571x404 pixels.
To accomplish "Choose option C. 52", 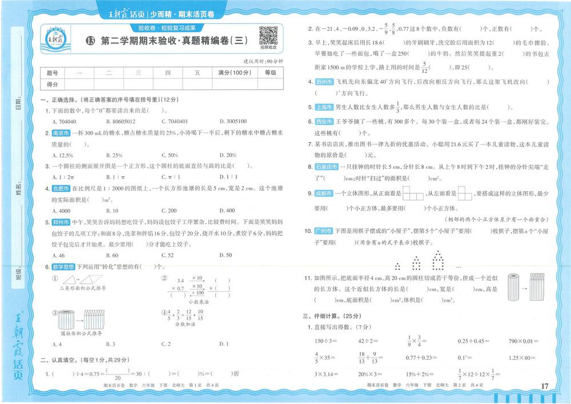I will [x=167, y=256].
